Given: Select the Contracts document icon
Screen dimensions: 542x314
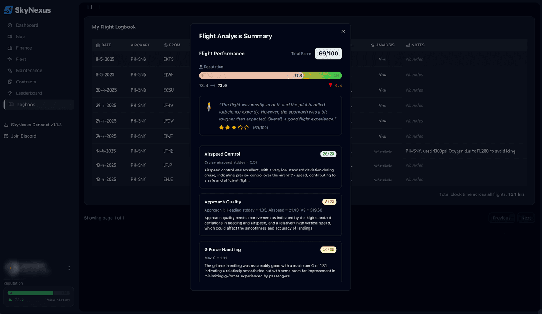Looking at the screenshot, I should click(x=9, y=82).
